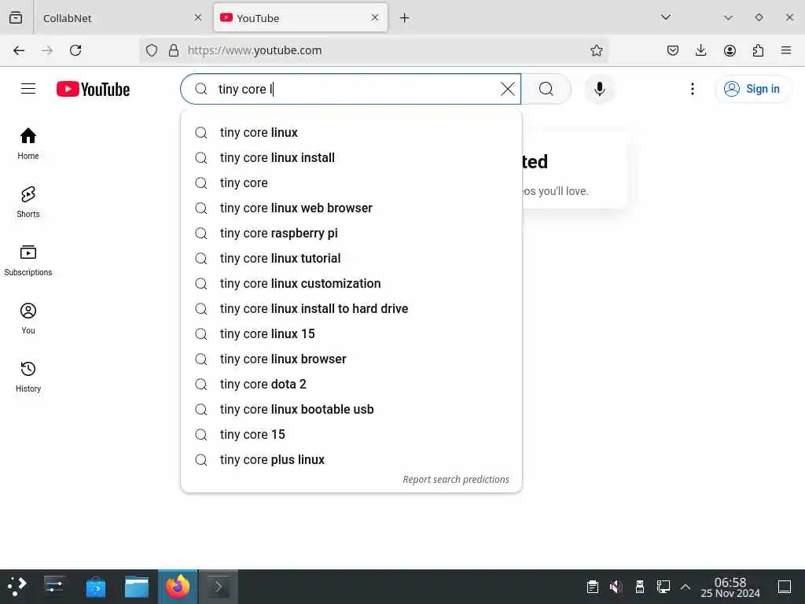Open the Firefox downloads panel
The image size is (805, 604).
pos(700,50)
